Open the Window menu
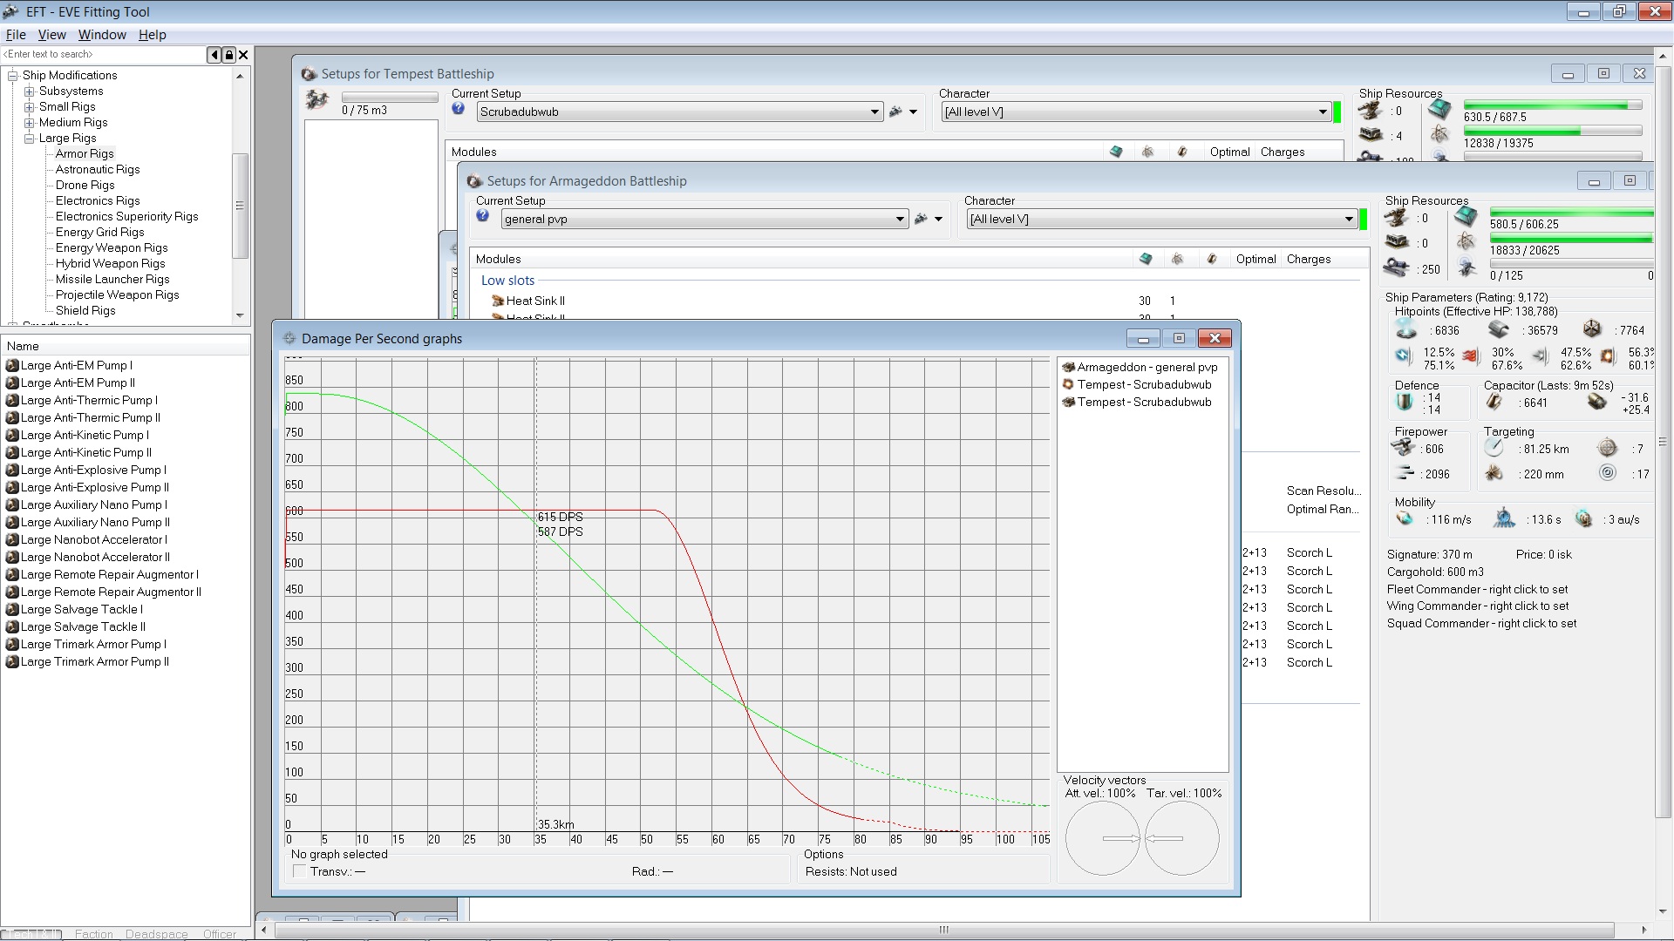The width and height of the screenshot is (1674, 941). (102, 35)
